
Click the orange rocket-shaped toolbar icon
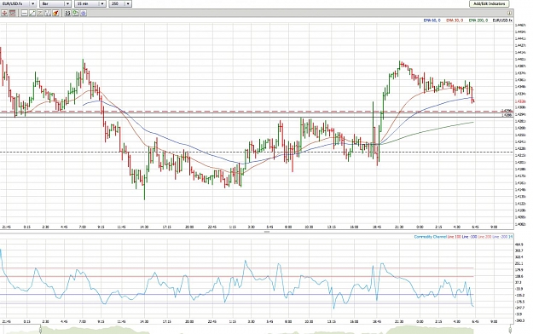point(55,14)
